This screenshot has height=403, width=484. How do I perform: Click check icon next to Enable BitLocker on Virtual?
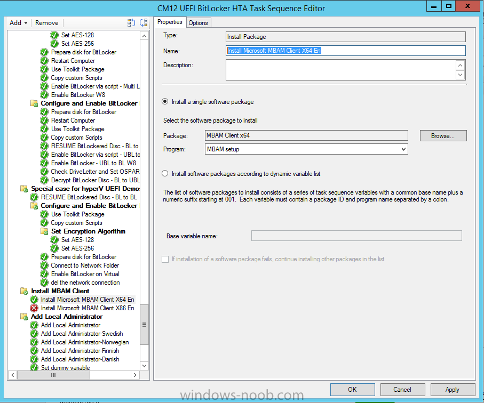click(x=44, y=274)
